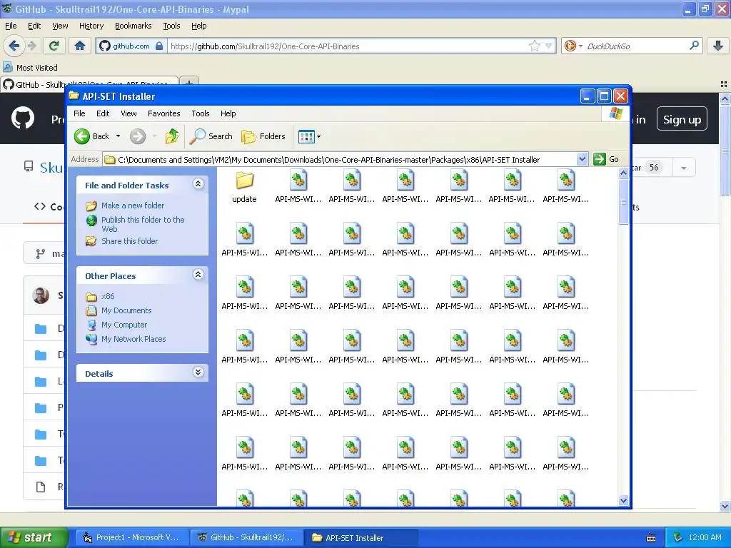Open the Back history dropdown arrow in Explorer
The image size is (731, 548).
coord(118,136)
